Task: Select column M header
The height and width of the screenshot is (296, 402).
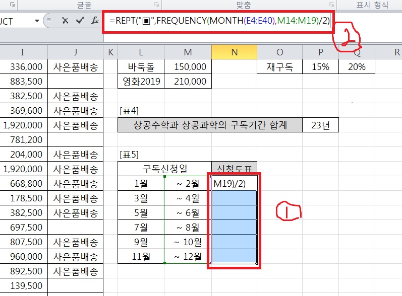Action: [x=188, y=52]
